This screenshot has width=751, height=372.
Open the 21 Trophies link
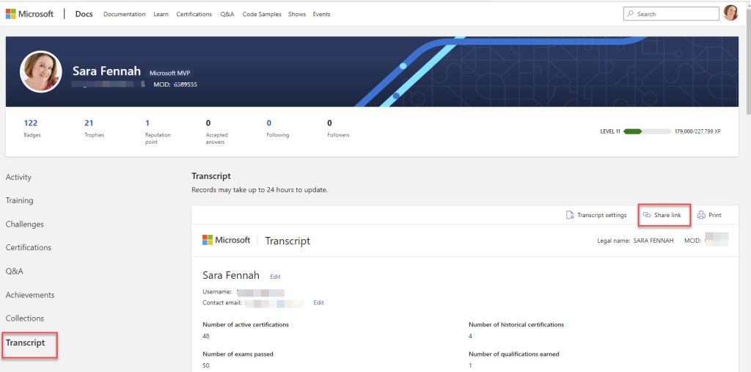[89, 123]
